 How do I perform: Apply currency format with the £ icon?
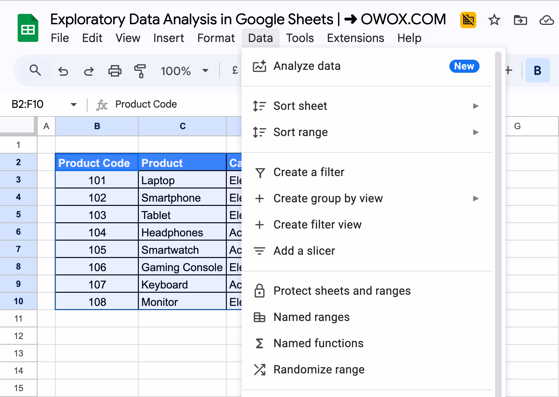(x=234, y=70)
